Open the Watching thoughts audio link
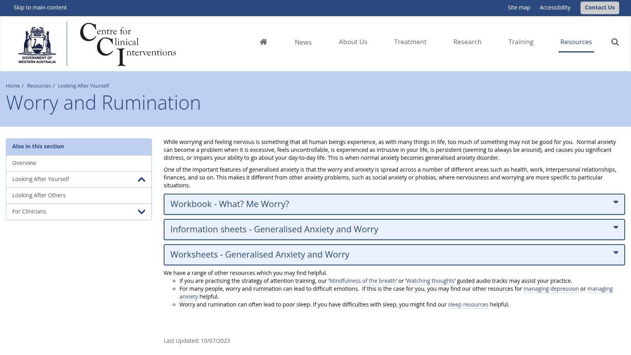Image resolution: width=631 pixels, height=355 pixels. 430,281
